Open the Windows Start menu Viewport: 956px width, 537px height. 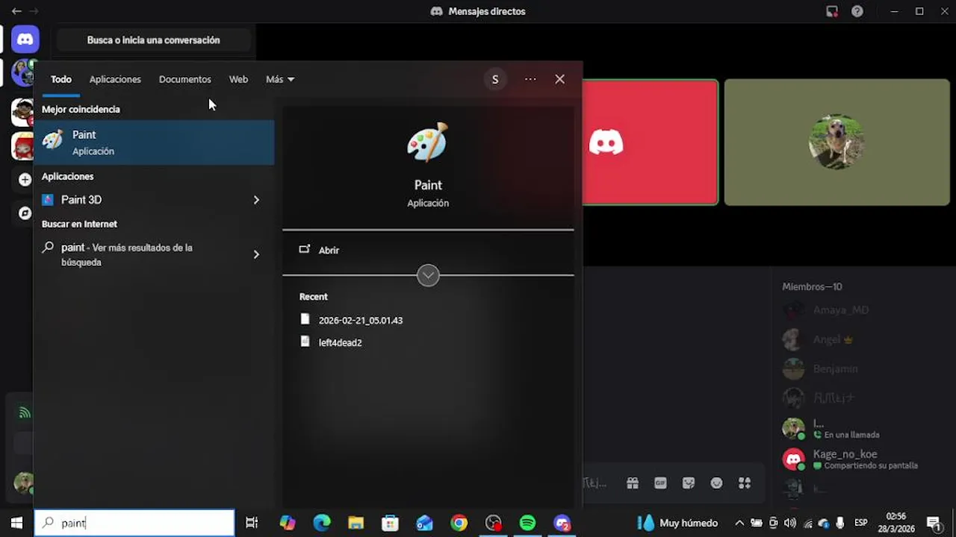(x=16, y=523)
